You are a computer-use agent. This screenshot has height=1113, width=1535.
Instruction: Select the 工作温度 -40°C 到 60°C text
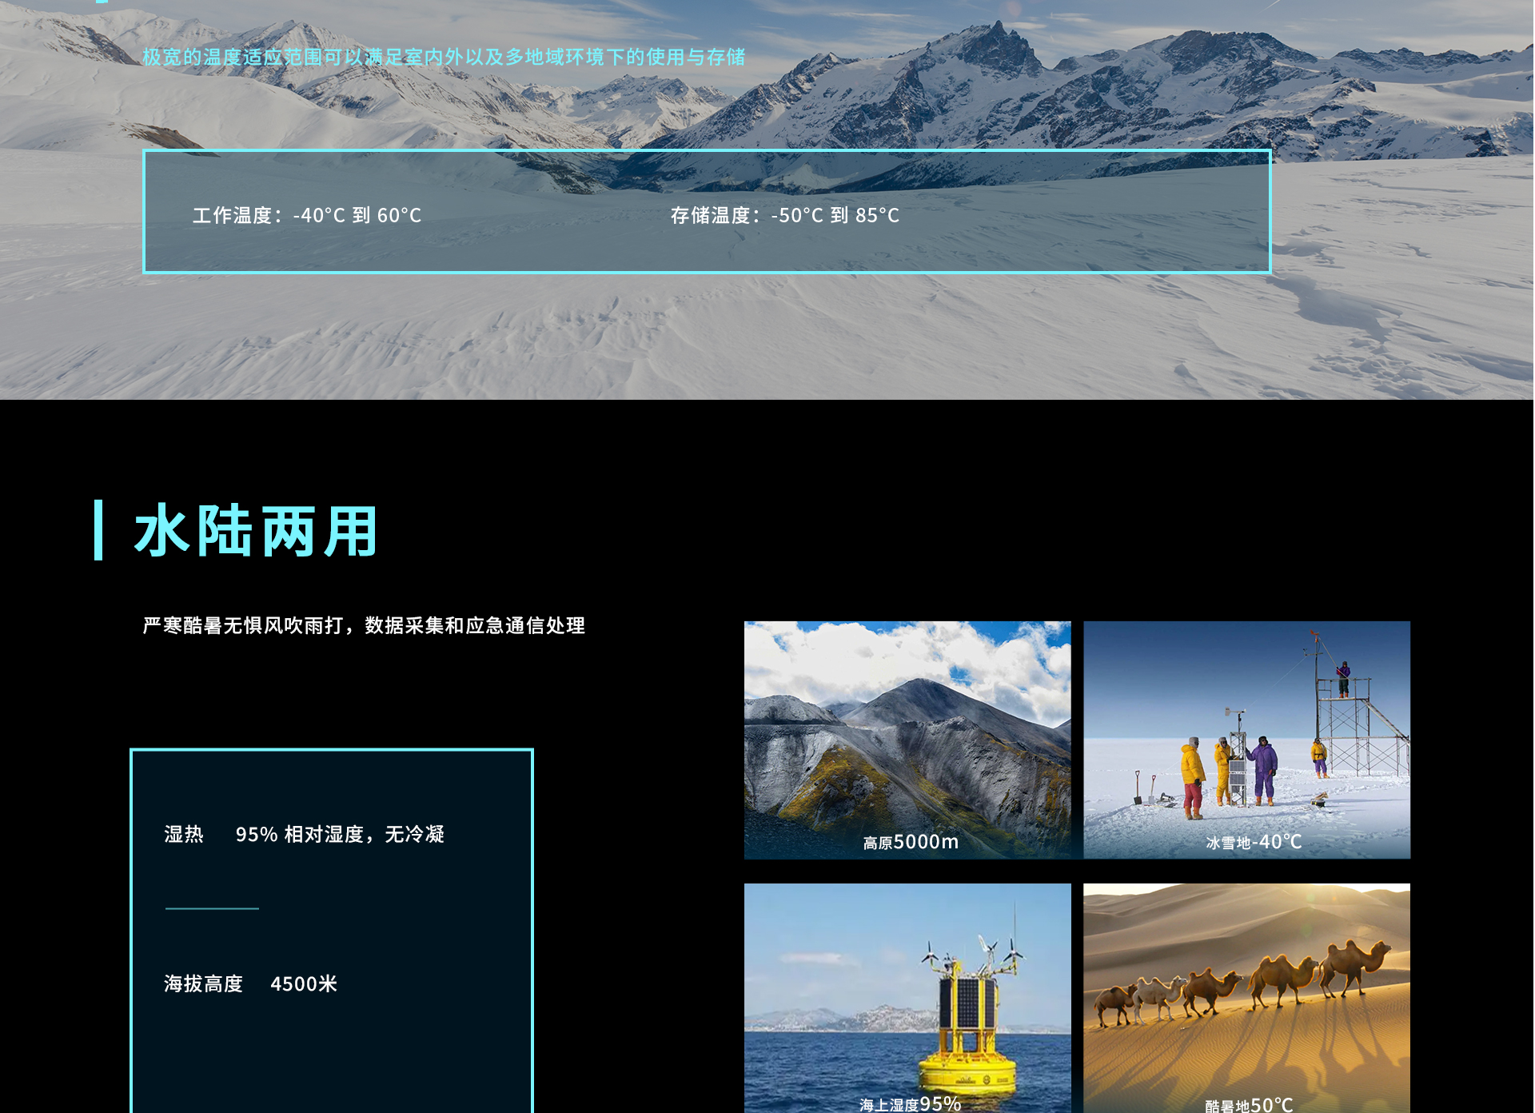coord(307,216)
